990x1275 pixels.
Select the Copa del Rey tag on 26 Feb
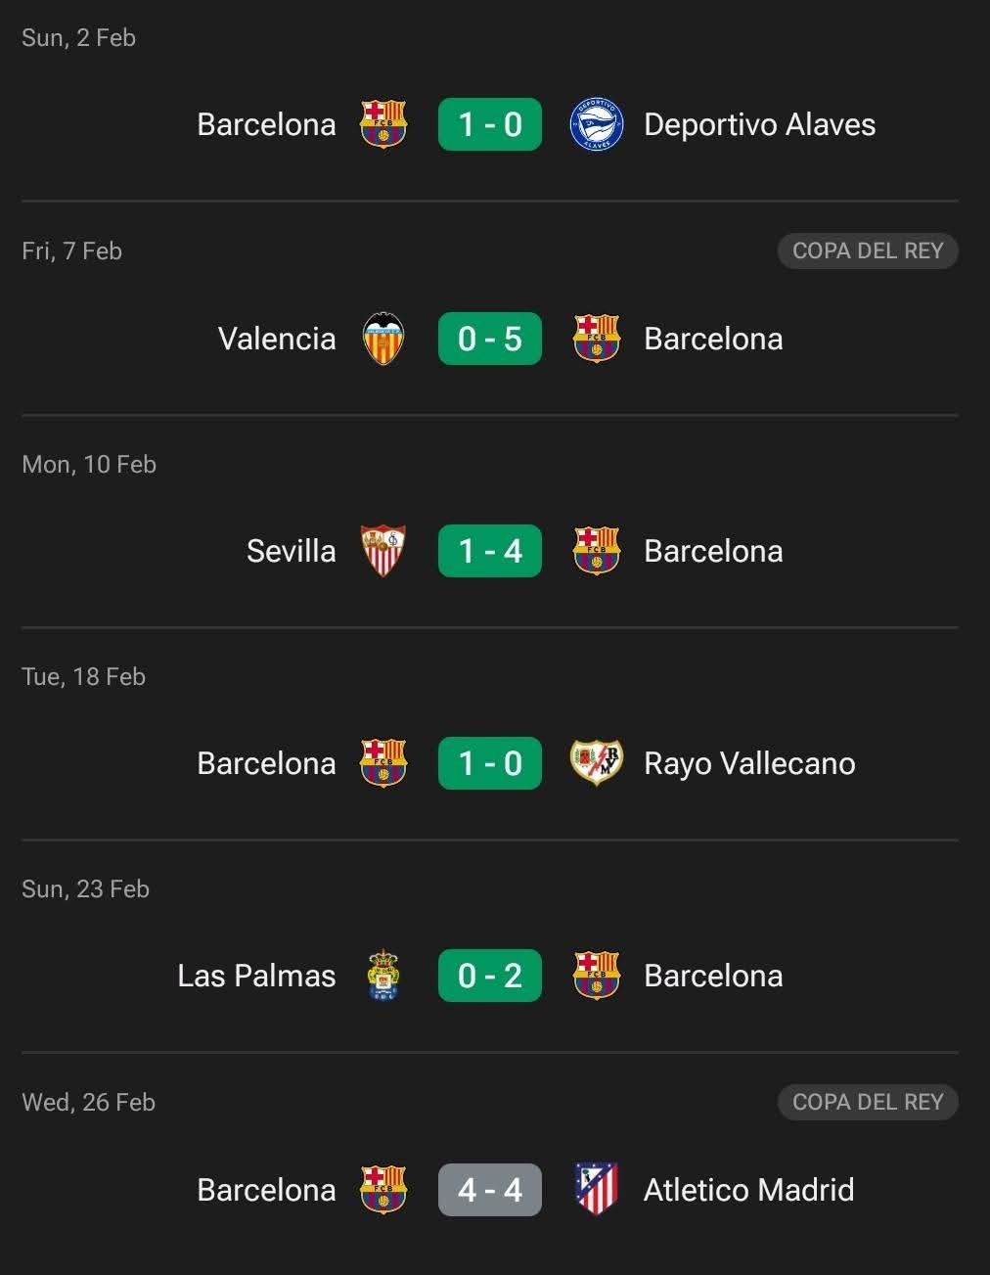click(868, 1102)
